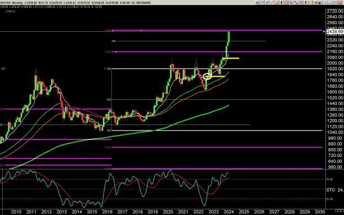Click the 1440.00 price axis label
Image resolution: width=344 pixels, height=215 pixels.
[335, 103]
